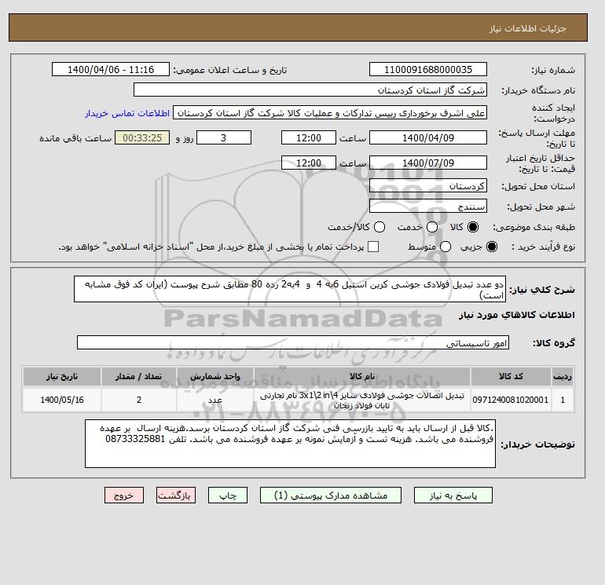Click the خروج exit button
The image size is (605, 585).
124,495
